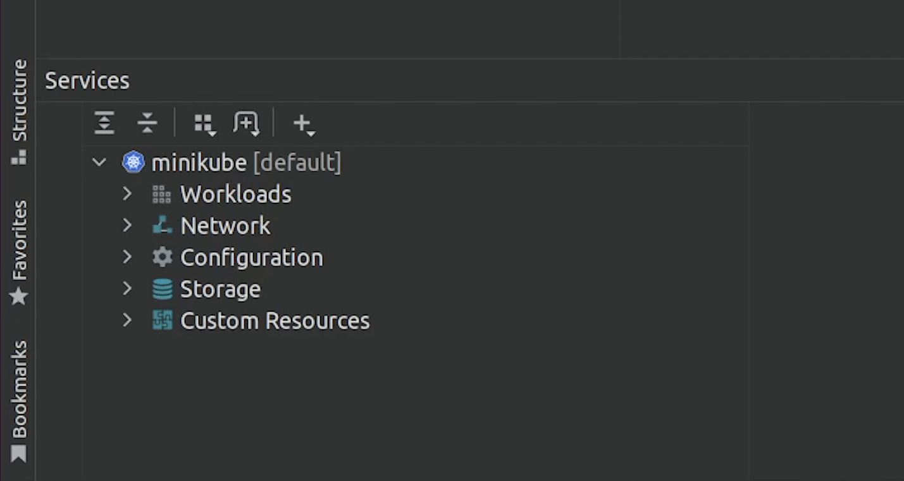Viewport: 904px width, 481px height.
Task: Click the Configuration gear icon
Action: pyautogui.click(x=163, y=257)
